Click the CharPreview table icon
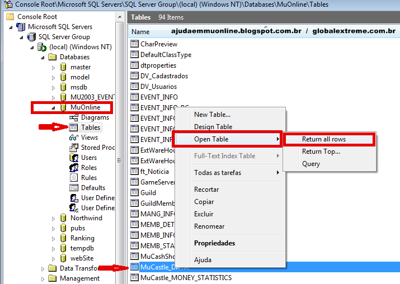400x284 pixels. point(134,44)
